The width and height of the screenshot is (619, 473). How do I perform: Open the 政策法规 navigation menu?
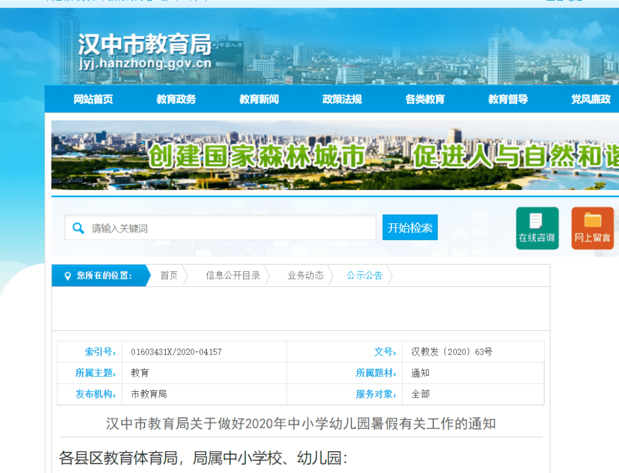click(342, 98)
